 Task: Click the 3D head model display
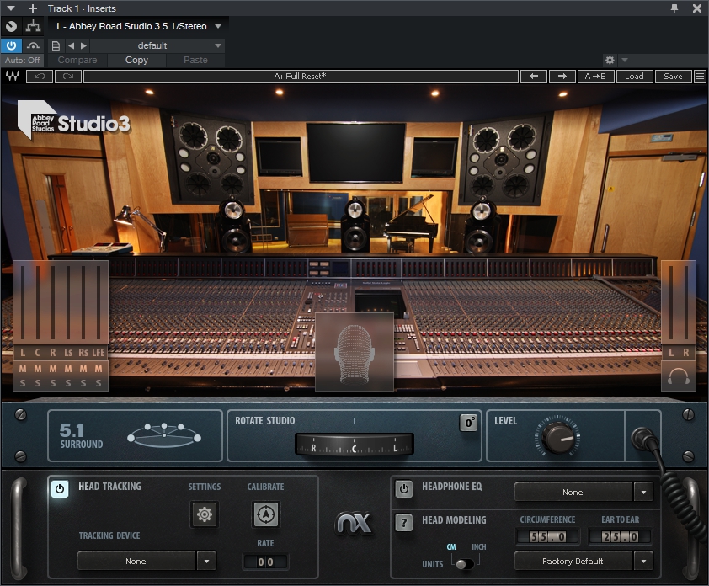(354, 352)
